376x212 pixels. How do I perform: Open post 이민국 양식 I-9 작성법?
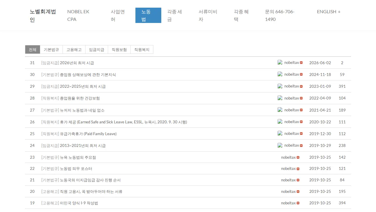pos(79,203)
